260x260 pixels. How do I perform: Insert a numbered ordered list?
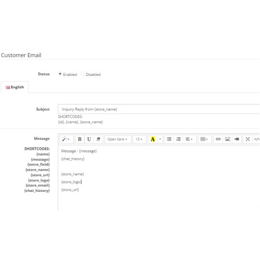pos(178,139)
